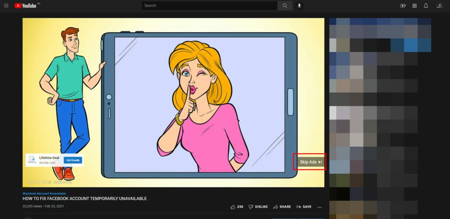Start voice search with the microphone
The height and width of the screenshot is (219, 450).
tap(299, 5)
